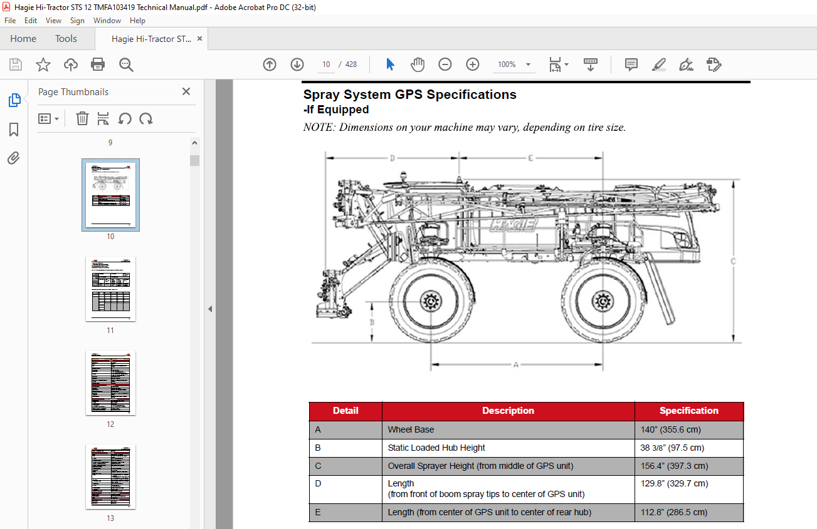Open the Edit menu
Screen dimensions: 817x529
(x=31, y=21)
